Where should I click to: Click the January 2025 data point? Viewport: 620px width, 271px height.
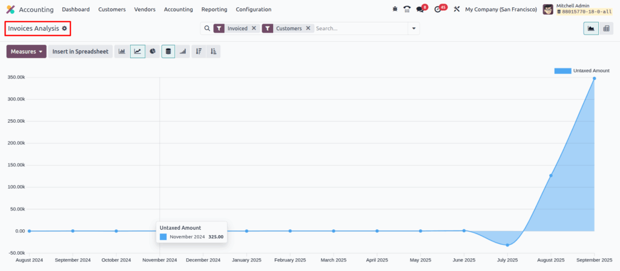pos(247,230)
